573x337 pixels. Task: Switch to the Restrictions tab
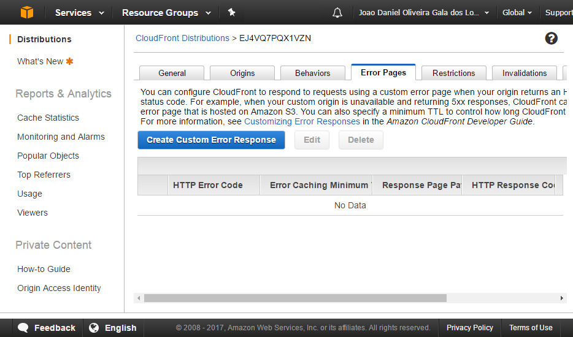pos(453,73)
